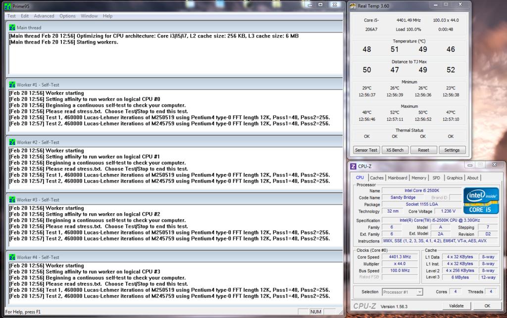507x318 pixels.
Task: Click the 6 MBytes Level 3 cache value
Action: 460,277
